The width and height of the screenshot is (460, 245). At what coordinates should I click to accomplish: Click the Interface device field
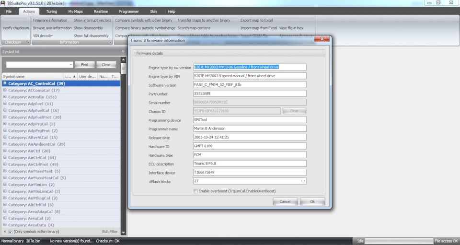[250, 173]
